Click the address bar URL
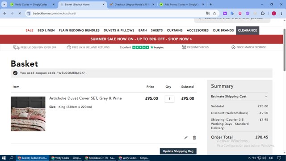The width and height of the screenshot is (286, 161). (55, 13)
